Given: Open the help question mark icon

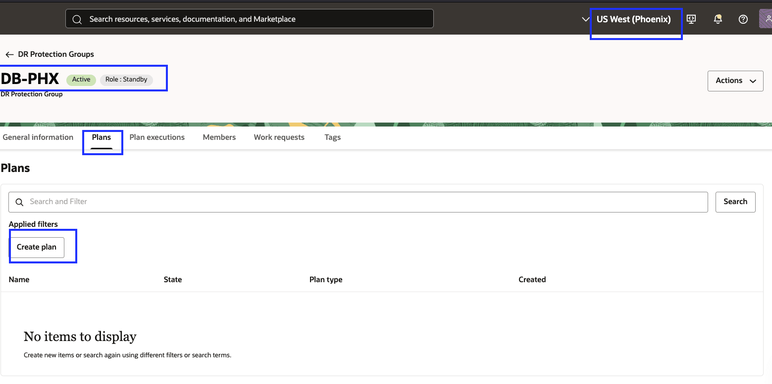Looking at the screenshot, I should click(x=743, y=19).
